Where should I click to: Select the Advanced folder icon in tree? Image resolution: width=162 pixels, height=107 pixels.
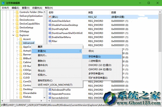coord(21,43)
